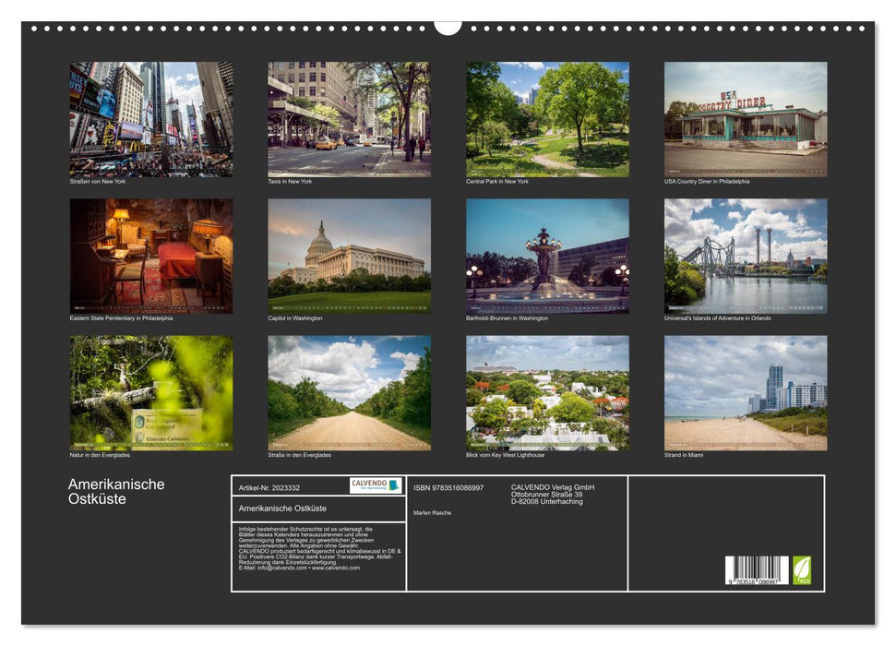This screenshot has width=896, height=646.
Task: Select the Bartholdi-Brunnen fountain photo
Action: [x=547, y=256]
